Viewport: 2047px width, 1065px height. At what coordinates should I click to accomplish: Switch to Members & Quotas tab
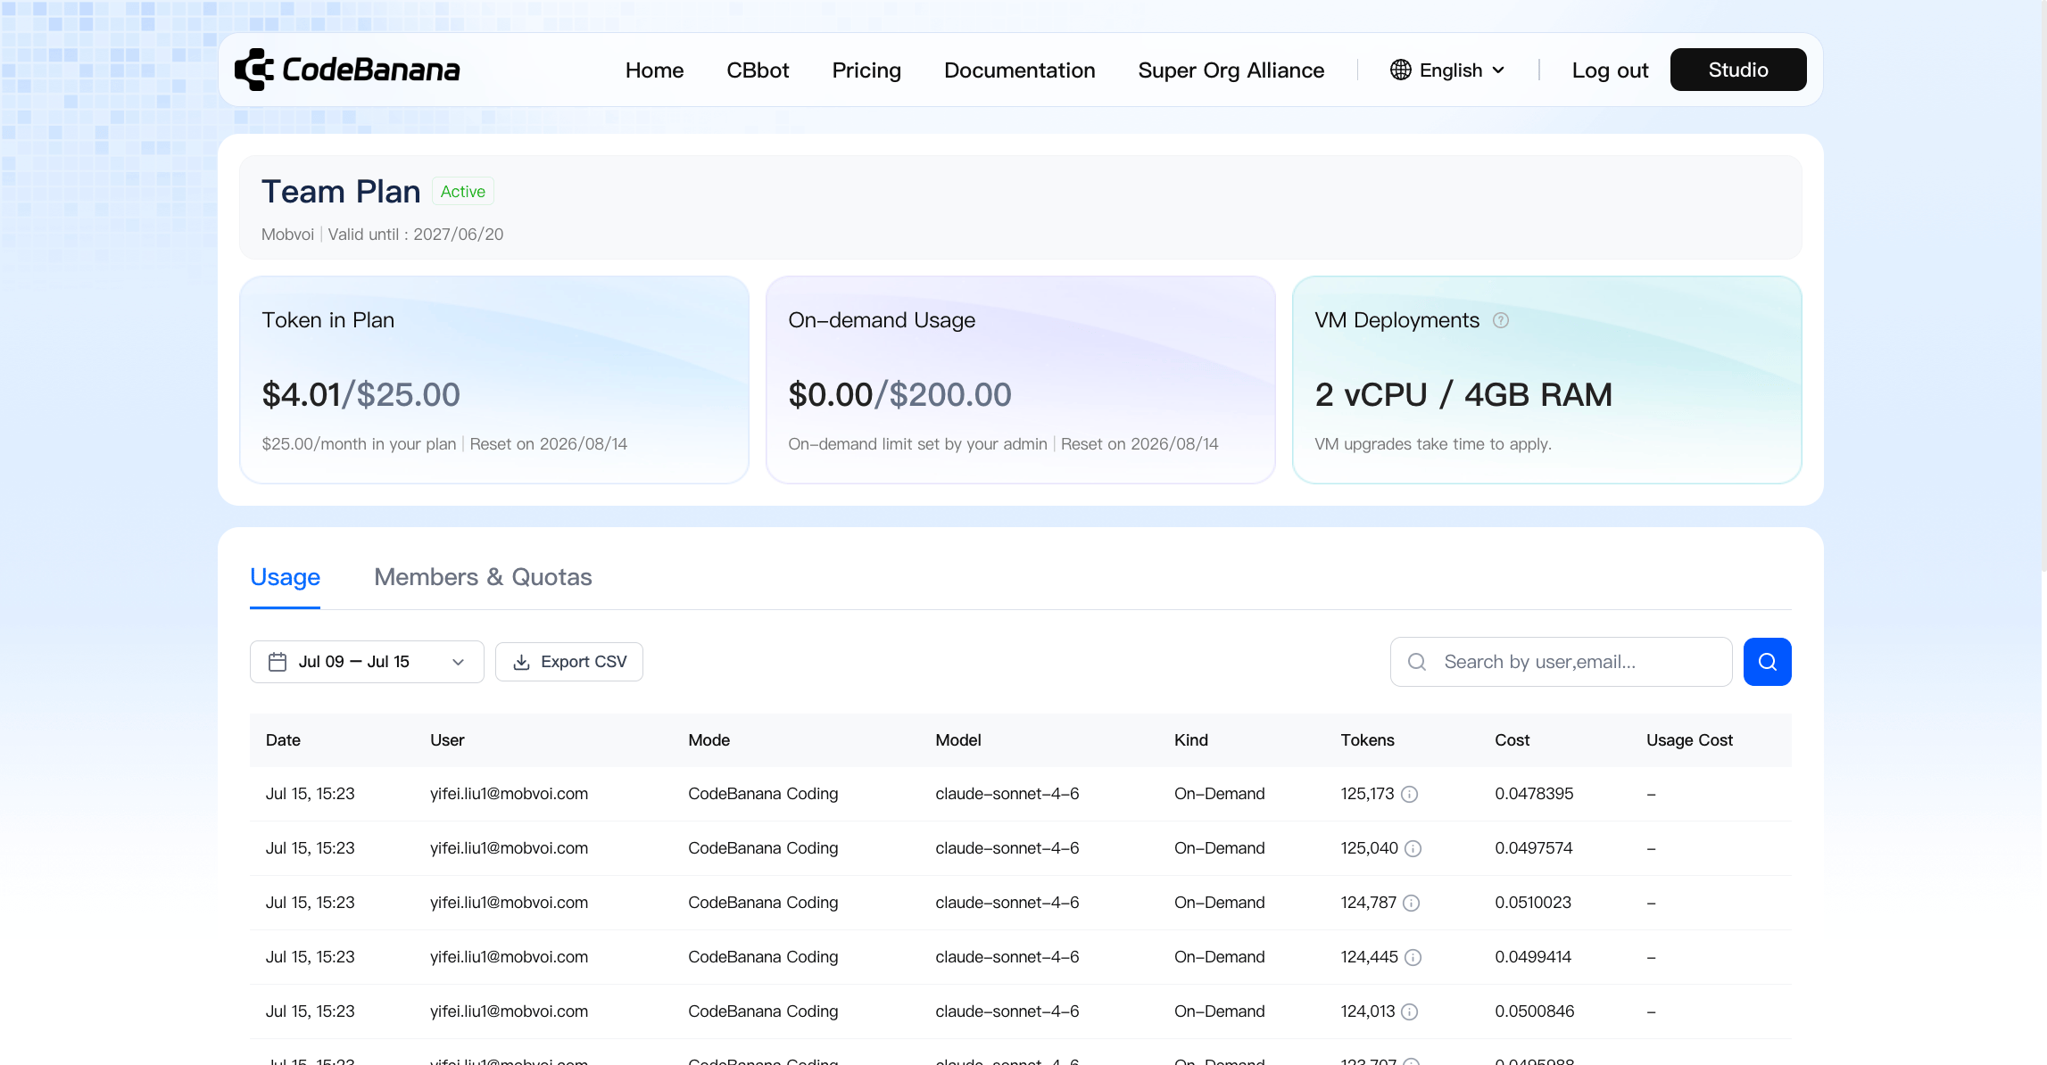(x=483, y=577)
